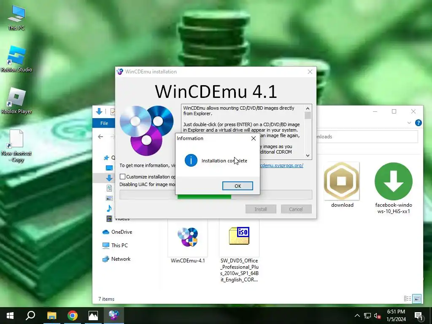This screenshot has height=324, width=432.
Task: Open Roblox Studio desktop shortcut
Action: pyautogui.click(x=16, y=59)
